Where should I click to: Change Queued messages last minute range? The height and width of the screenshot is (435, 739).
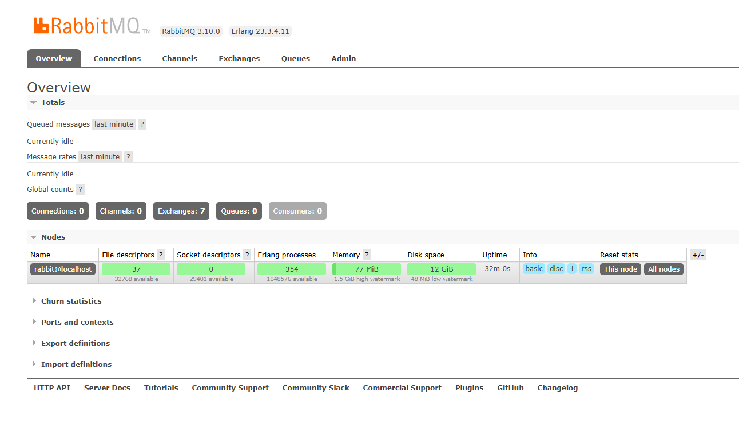tap(114, 124)
